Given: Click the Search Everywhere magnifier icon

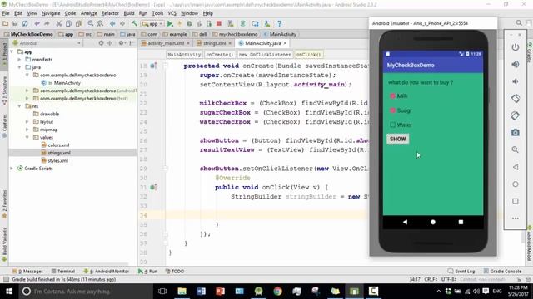Looking at the screenshot, I should (x=519, y=23).
